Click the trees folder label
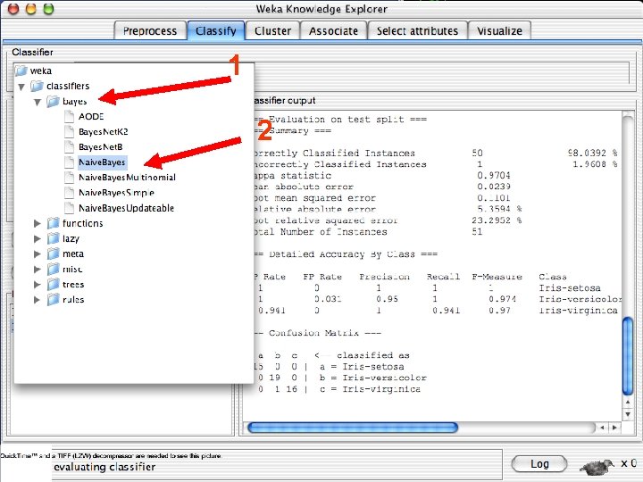 pos(73,285)
